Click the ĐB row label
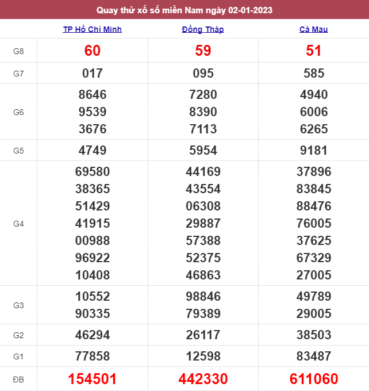The width and height of the screenshot is (369, 391). [x=18, y=379]
